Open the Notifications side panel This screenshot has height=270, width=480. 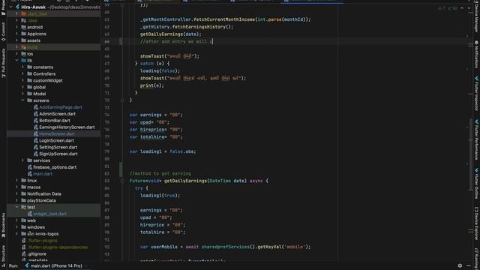point(476,55)
